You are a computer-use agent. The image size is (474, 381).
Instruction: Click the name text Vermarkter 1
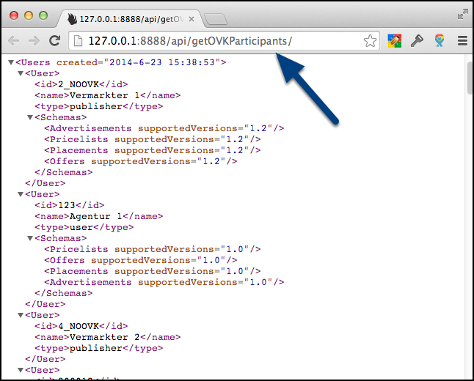(x=105, y=95)
